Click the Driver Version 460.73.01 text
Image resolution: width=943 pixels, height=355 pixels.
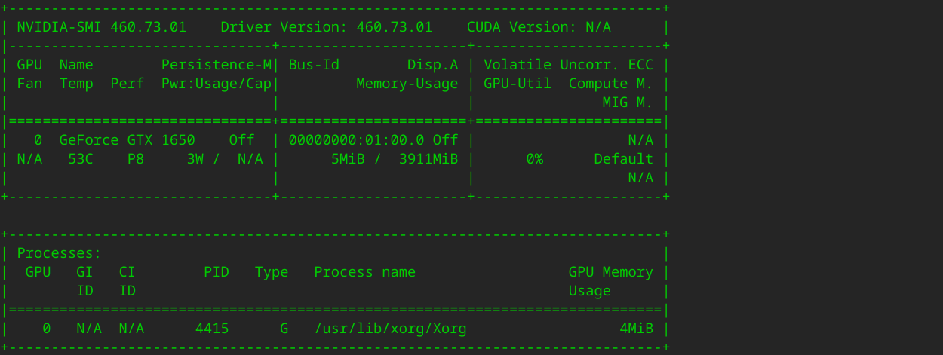[326, 27]
